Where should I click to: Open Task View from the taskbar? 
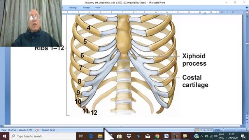click(x=81, y=136)
